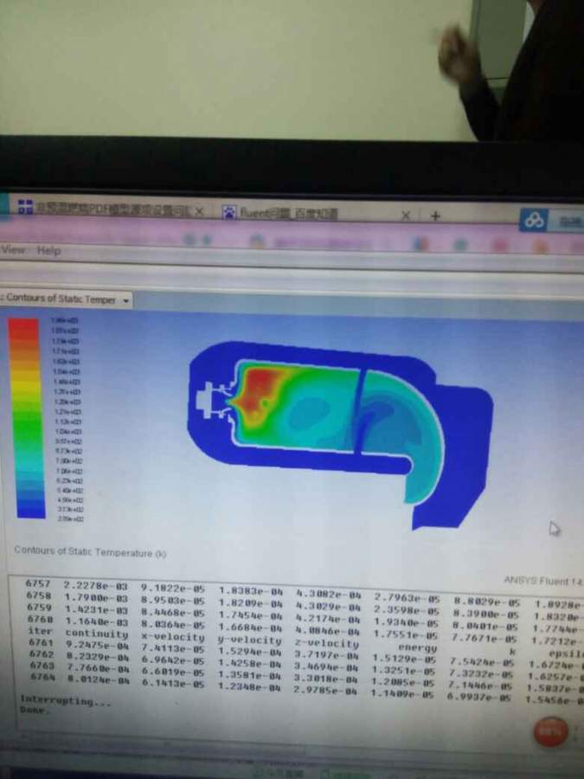Image resolution: width=584 pixels, height=779 pixels.
Task: Select the value 6.1413e-05 in console
Action: coord(173,683)
